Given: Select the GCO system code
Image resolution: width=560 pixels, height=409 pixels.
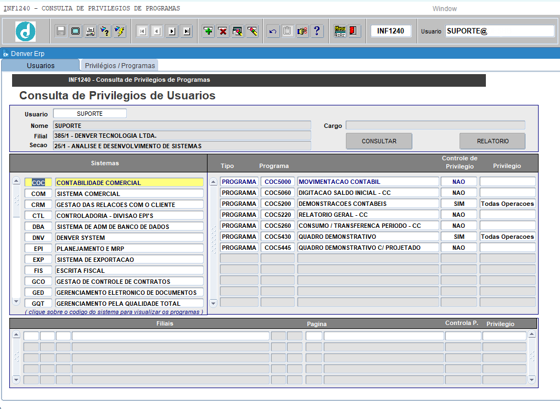Looking at the screenshot, I should (x=38, y=282).
